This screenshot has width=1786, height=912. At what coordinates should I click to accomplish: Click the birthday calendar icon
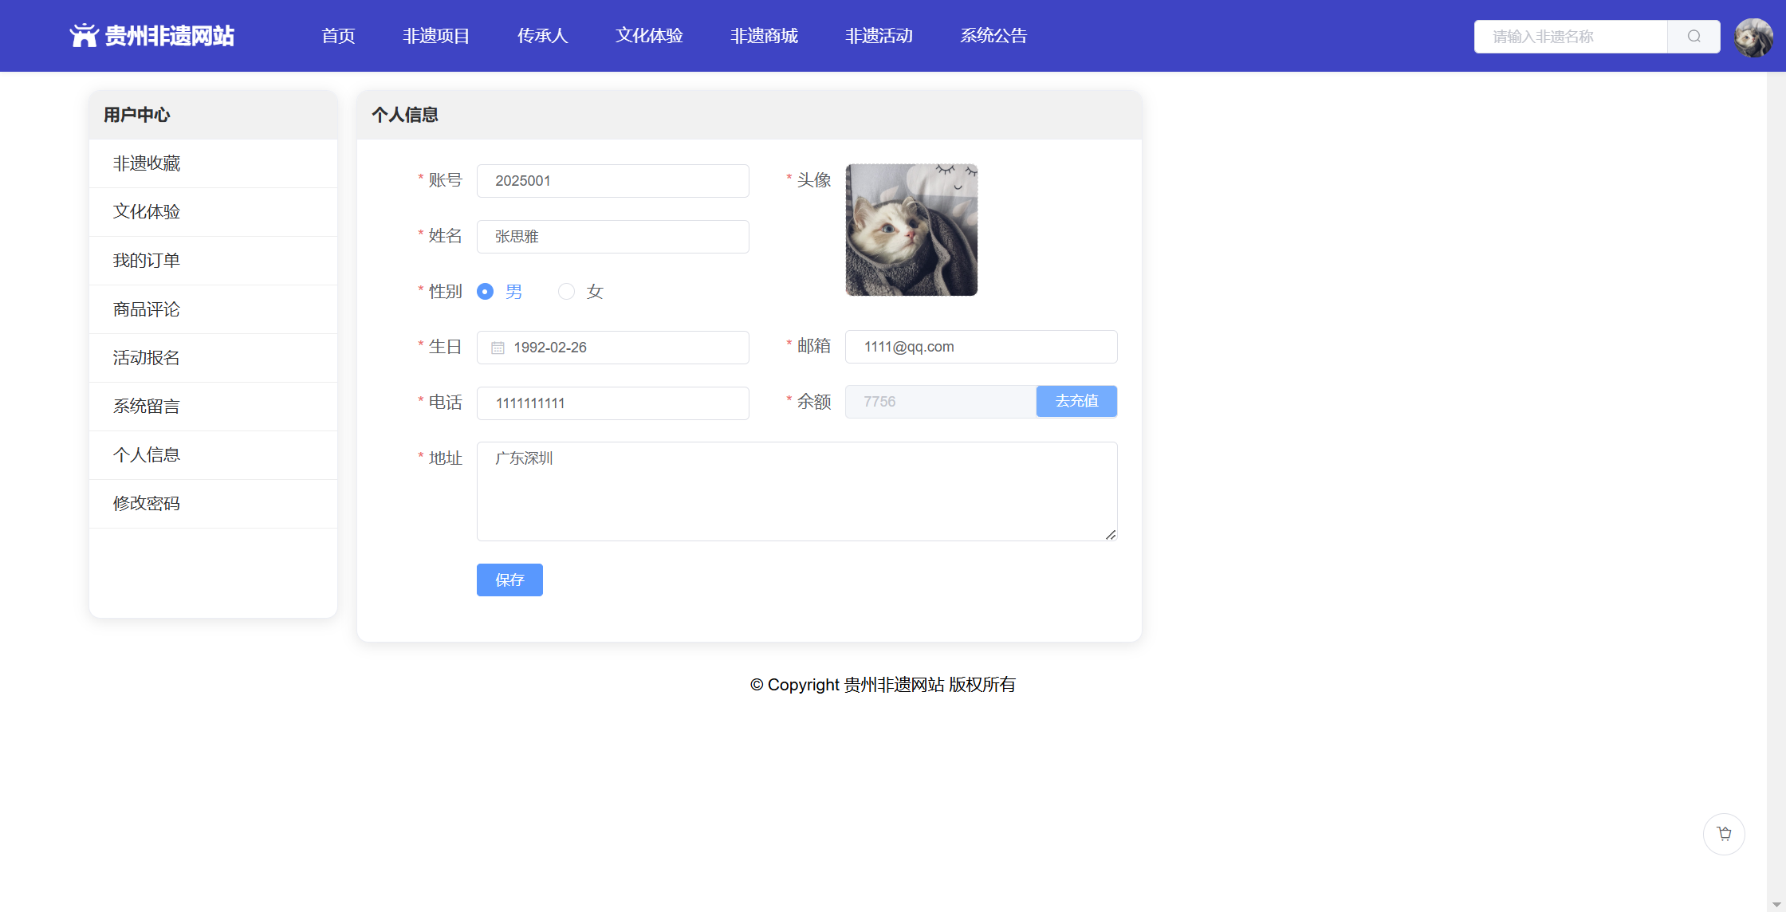click(498, 348)
